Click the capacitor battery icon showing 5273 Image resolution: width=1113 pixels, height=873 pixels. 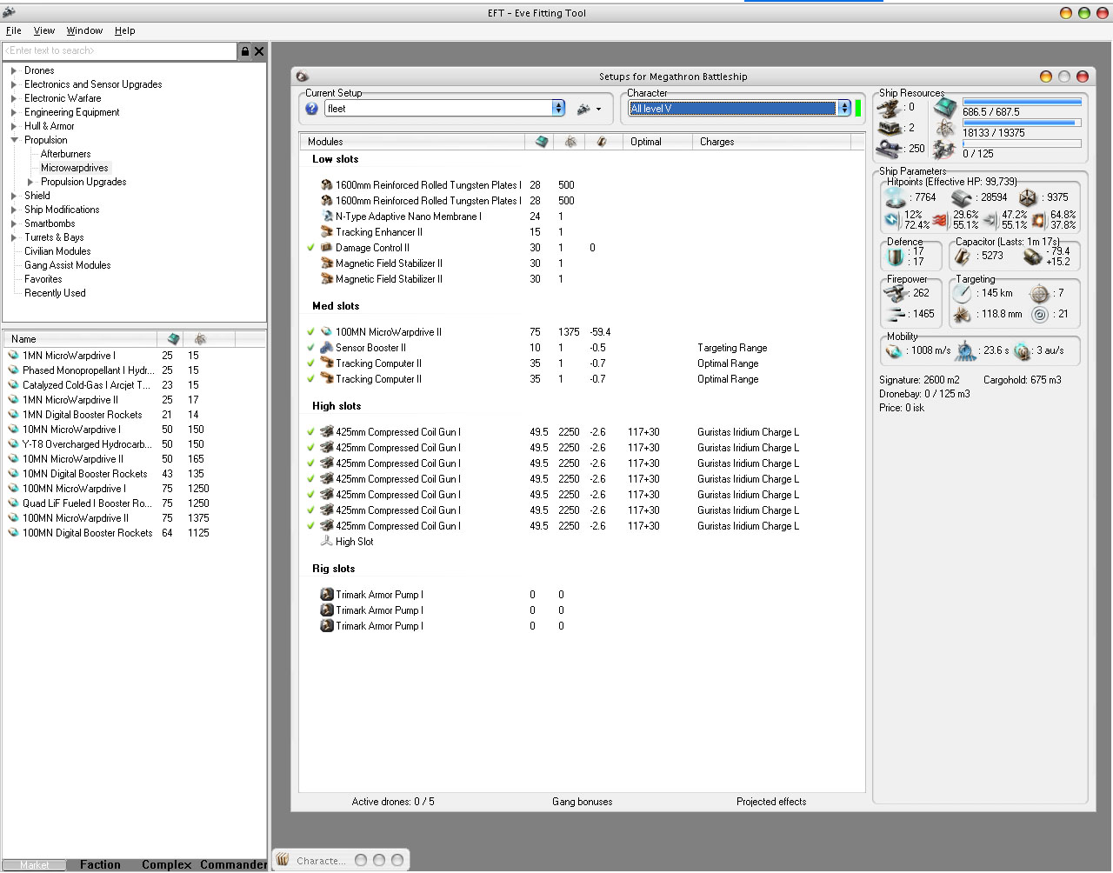tap(963, 257)
